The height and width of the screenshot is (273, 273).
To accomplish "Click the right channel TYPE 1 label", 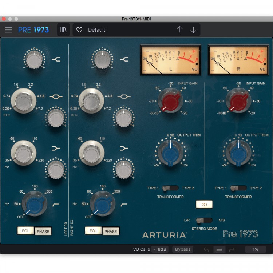I will pyautogui.click(x=221, y=188).
